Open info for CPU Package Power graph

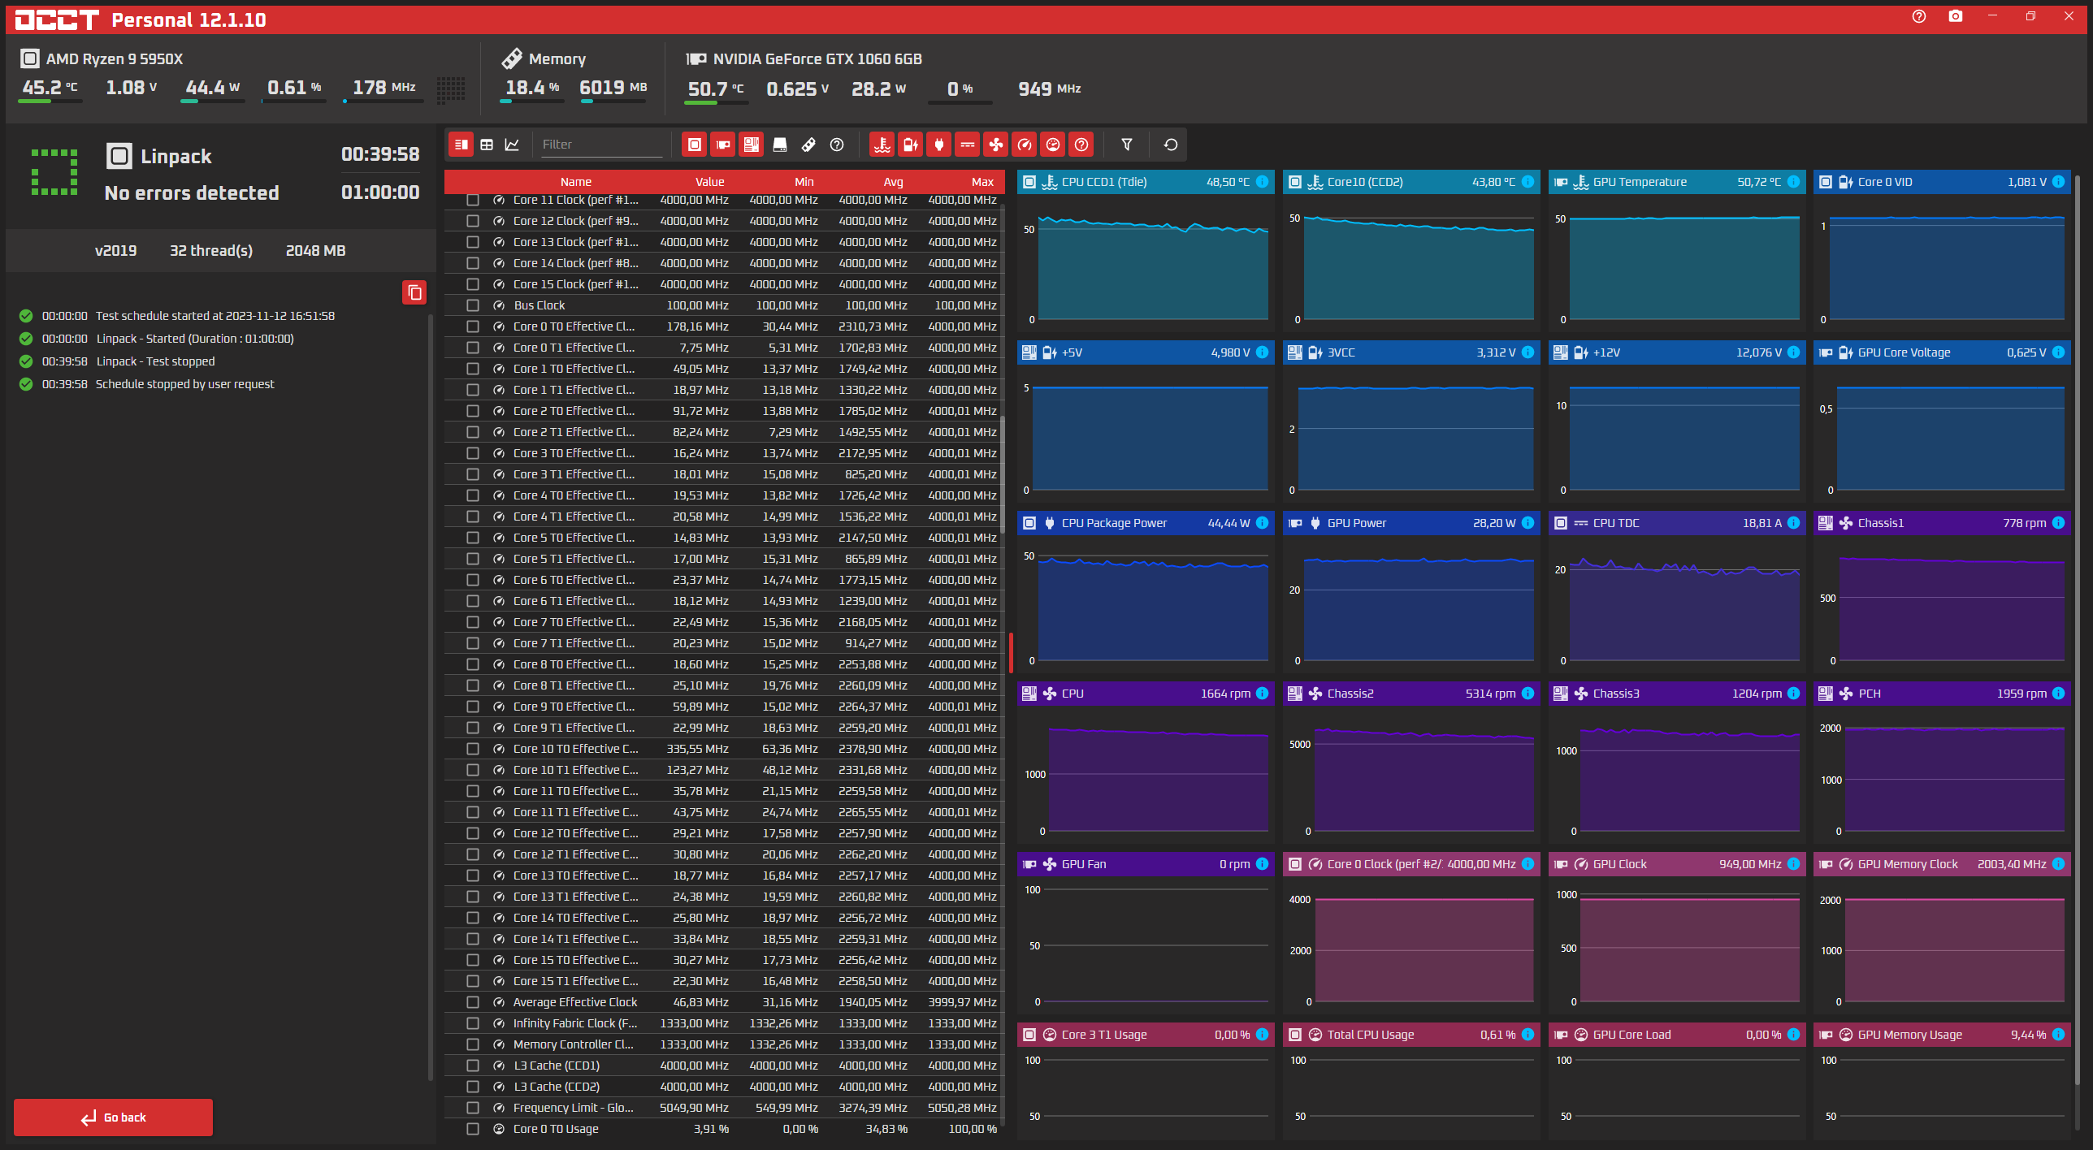coord(1262,523)
